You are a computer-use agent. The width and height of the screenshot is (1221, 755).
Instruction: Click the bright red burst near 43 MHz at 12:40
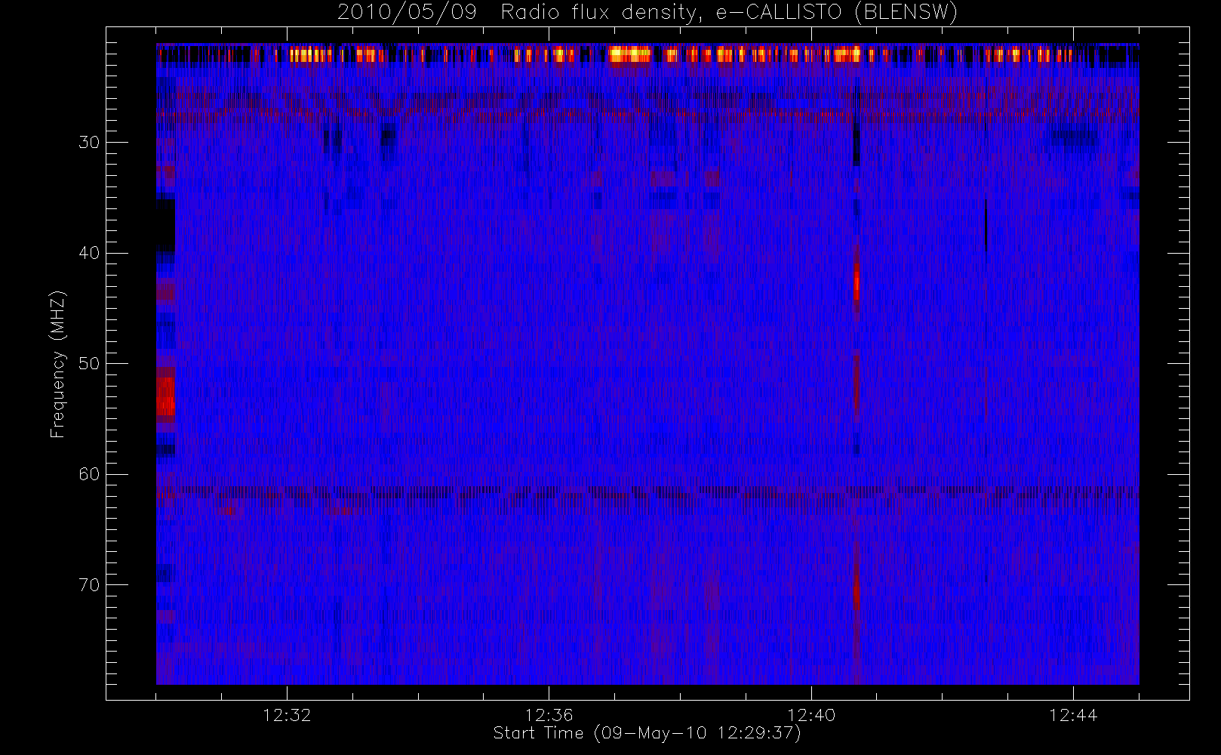[x=857, y=282]
